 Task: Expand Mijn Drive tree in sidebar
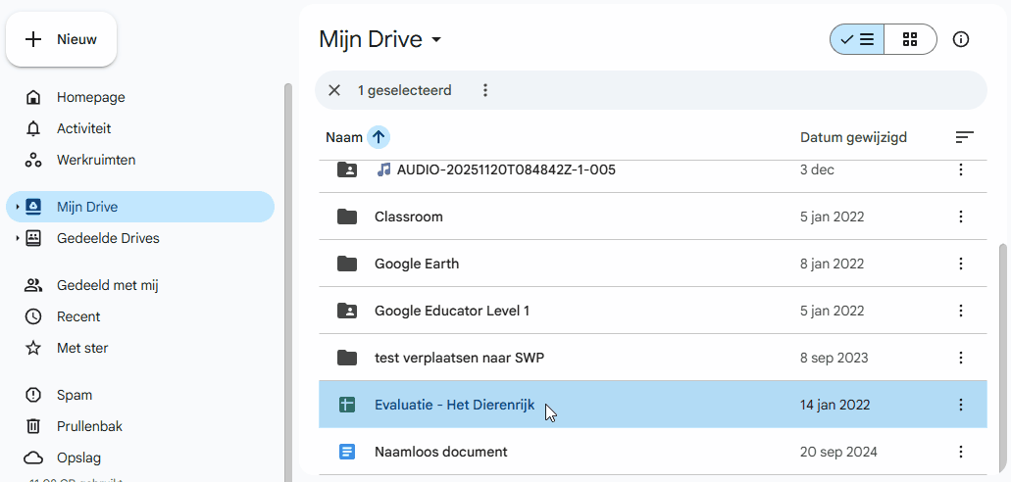coord(17,207)
